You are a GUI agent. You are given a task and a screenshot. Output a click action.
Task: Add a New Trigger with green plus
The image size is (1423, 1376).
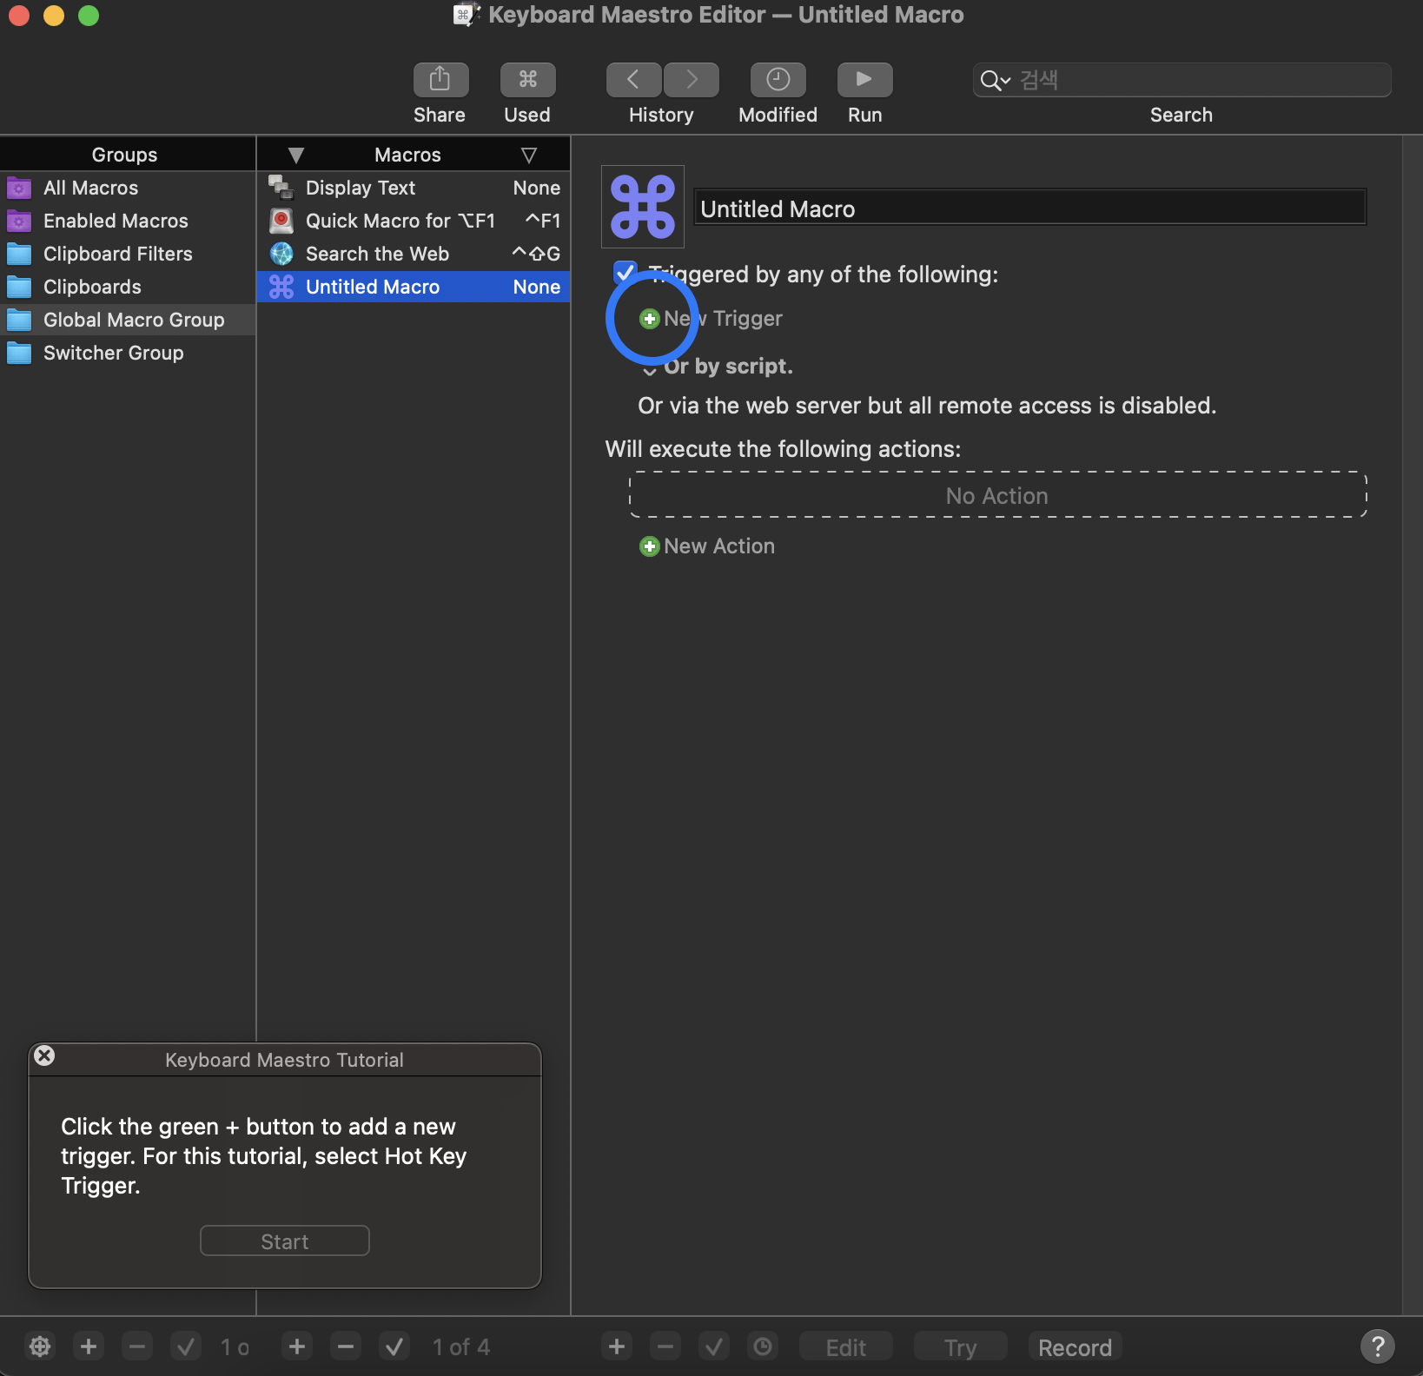tap(649, 319)
